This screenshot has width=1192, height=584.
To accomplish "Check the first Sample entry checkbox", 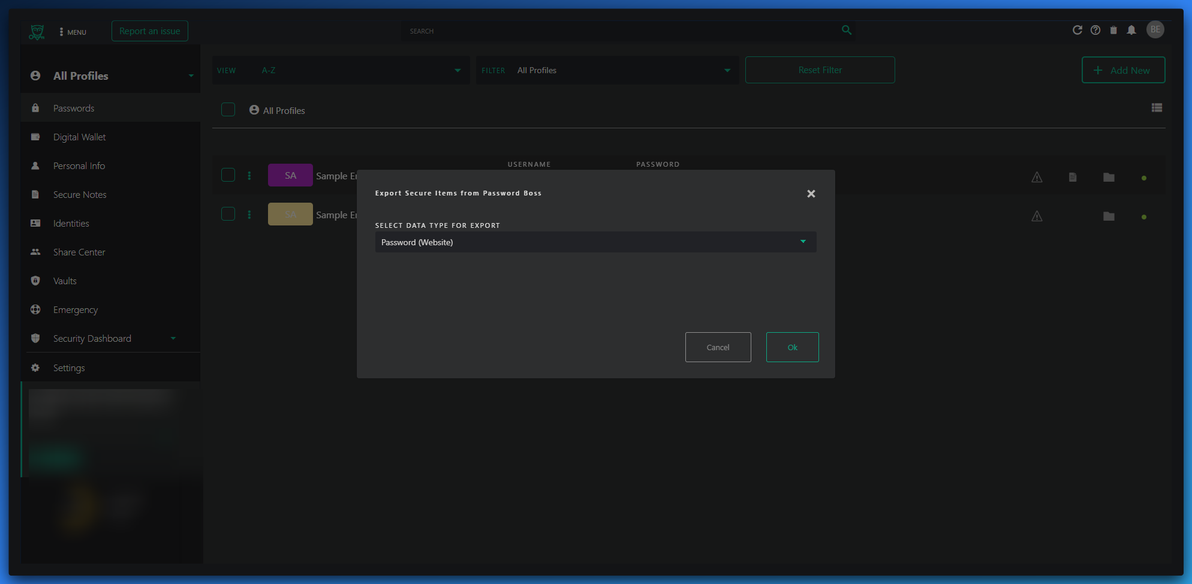I will coord(228,175).
